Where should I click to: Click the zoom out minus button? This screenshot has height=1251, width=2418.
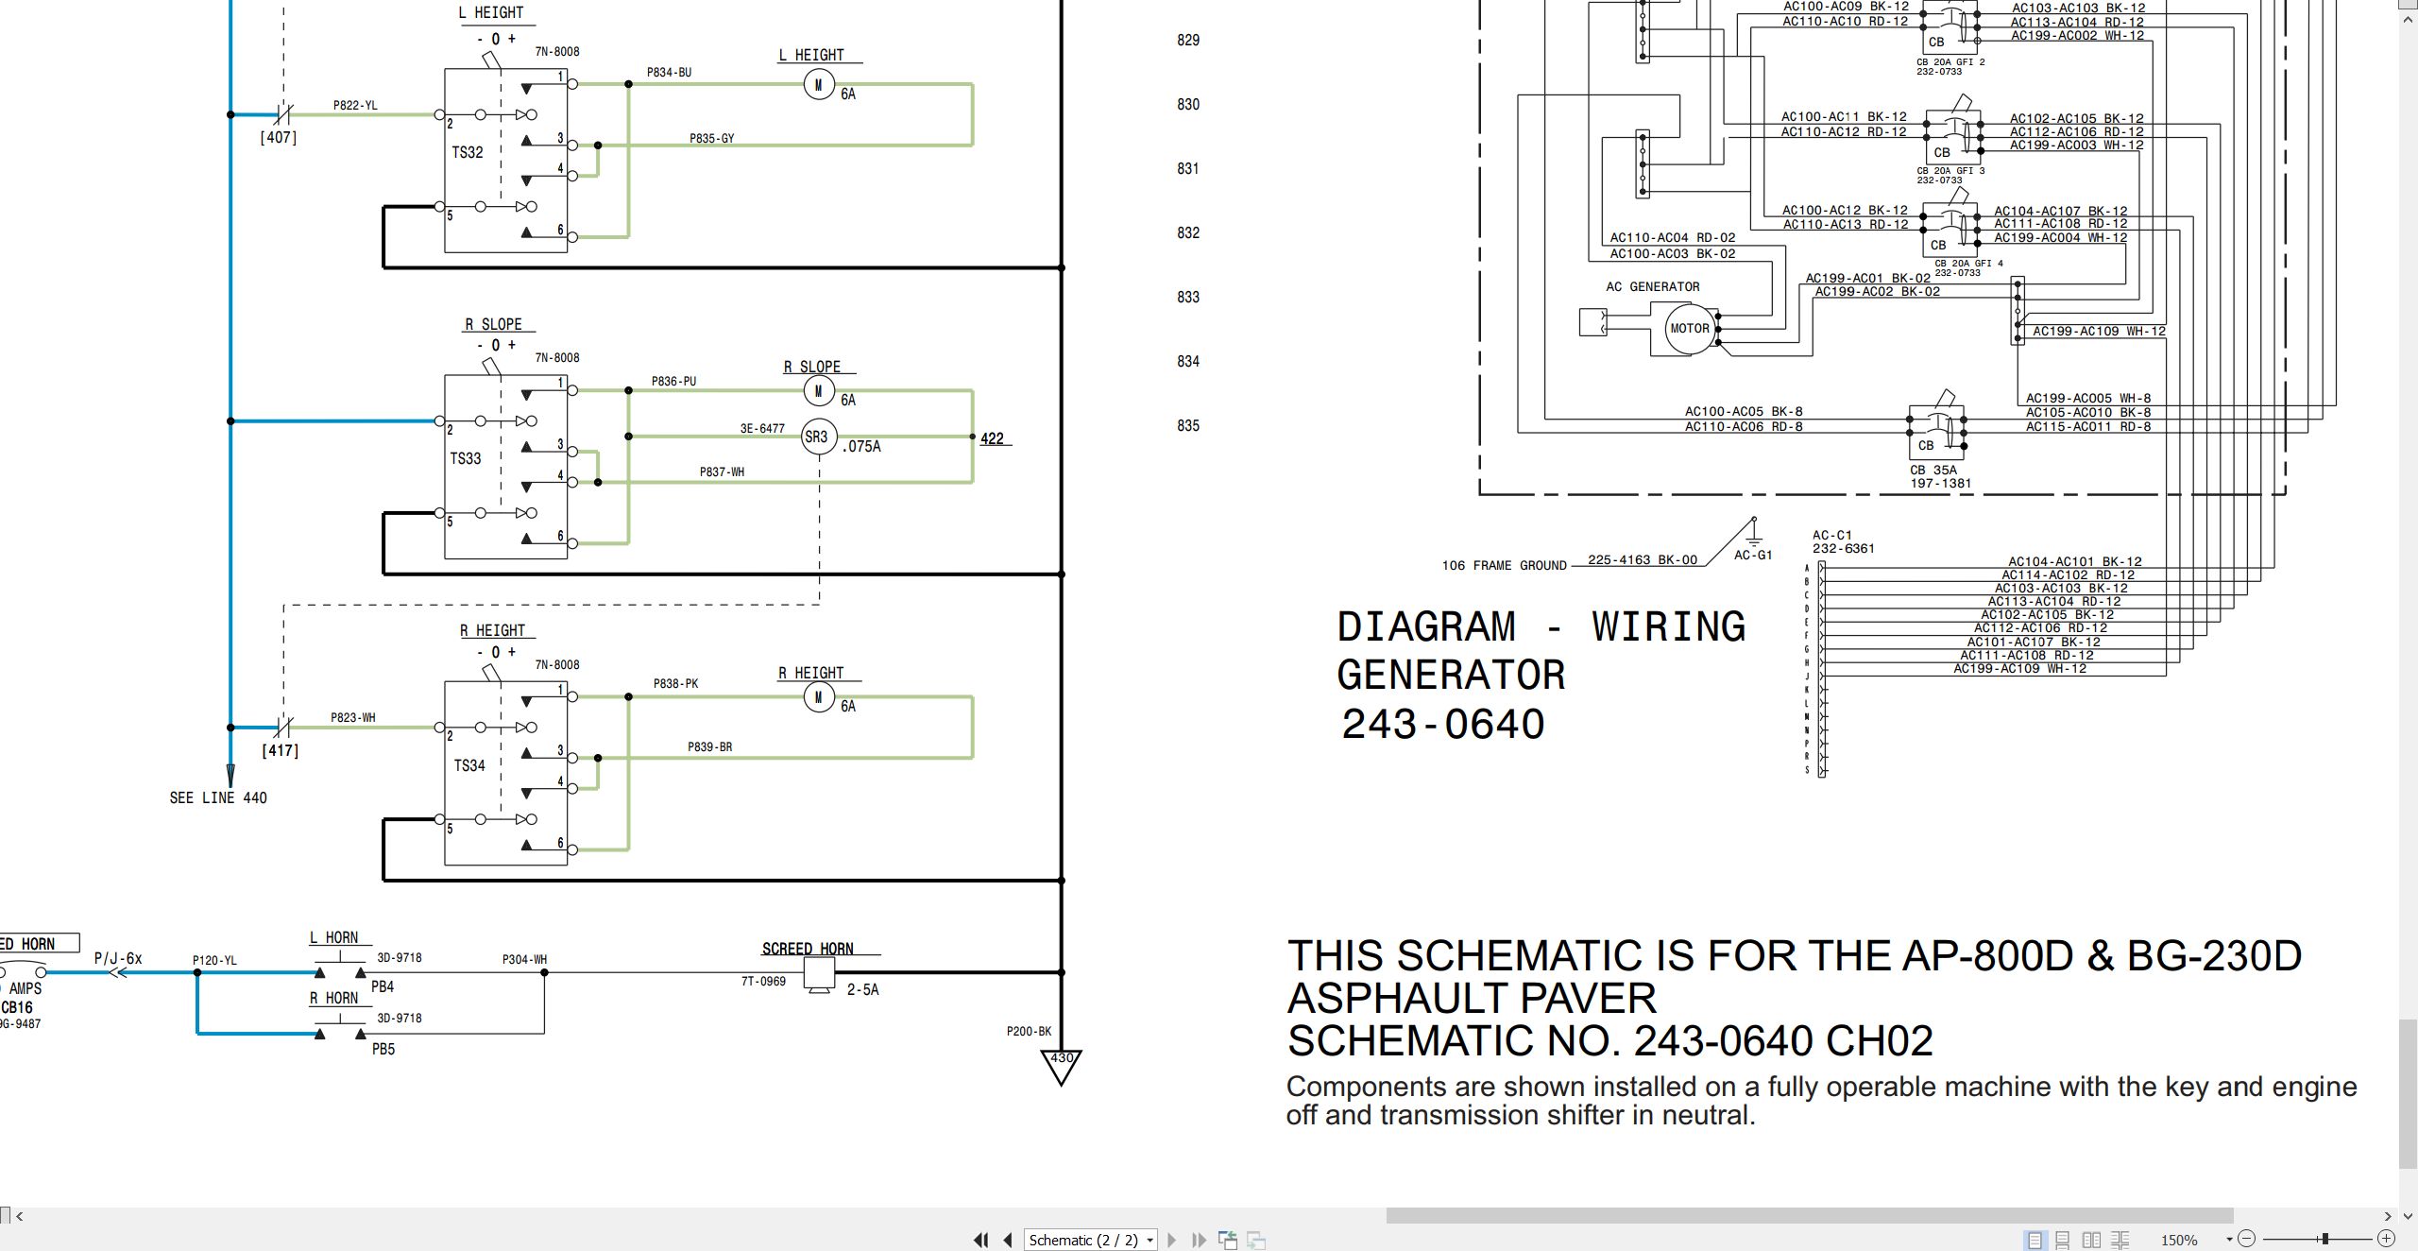pos(2247,1239)
